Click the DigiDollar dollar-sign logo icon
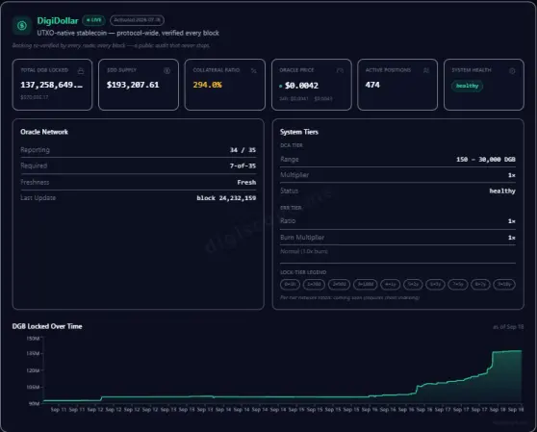 tap(22, 25)
